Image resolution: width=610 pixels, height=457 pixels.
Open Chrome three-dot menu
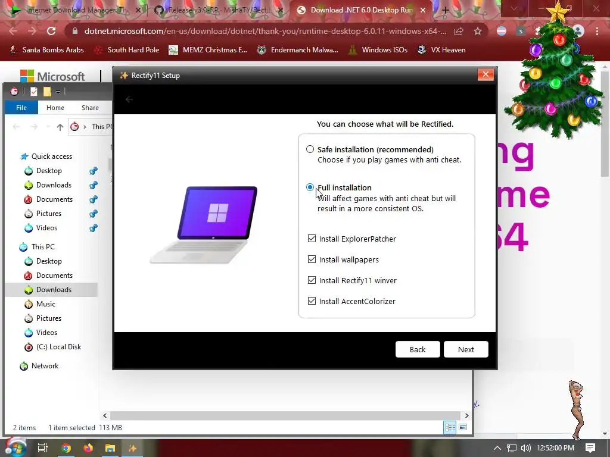point(597,31)
